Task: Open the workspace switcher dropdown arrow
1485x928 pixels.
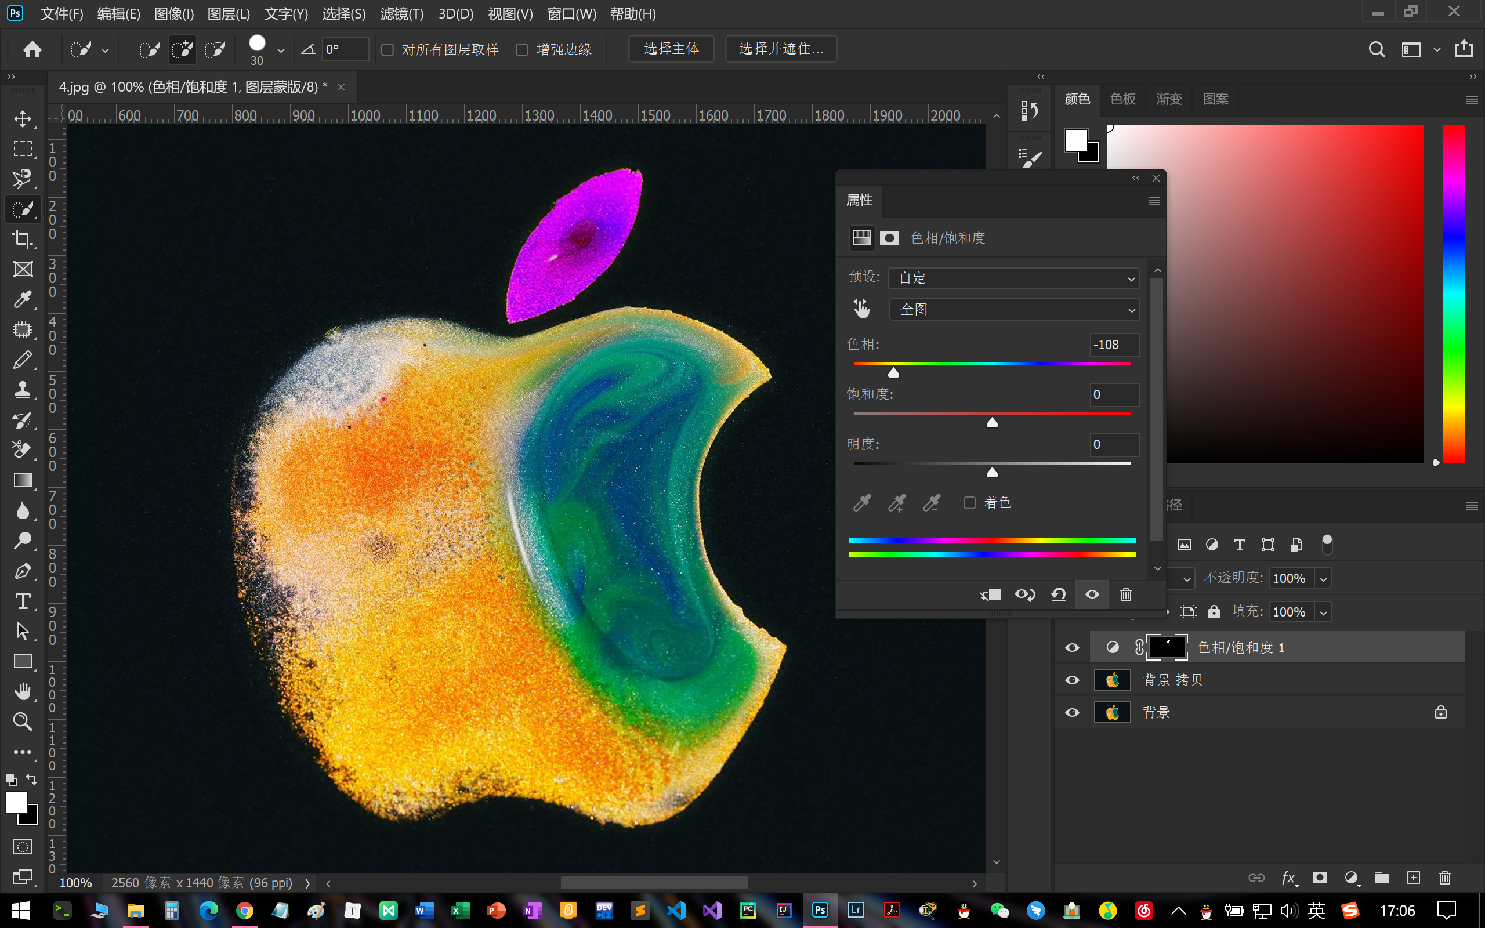Action: tap(1436, 50)
